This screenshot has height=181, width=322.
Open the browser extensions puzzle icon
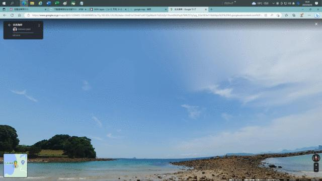(286, 15)
